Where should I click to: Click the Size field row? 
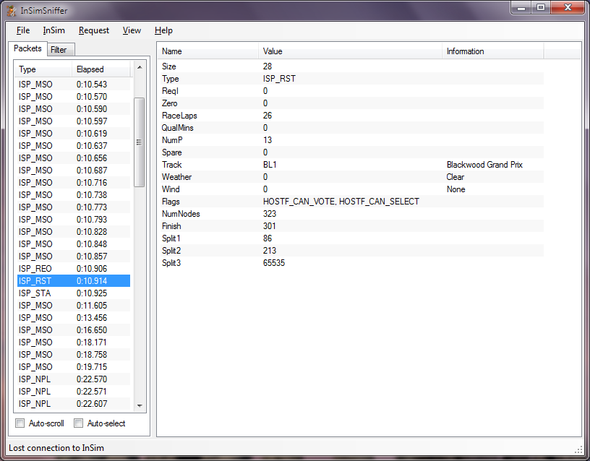351,66
